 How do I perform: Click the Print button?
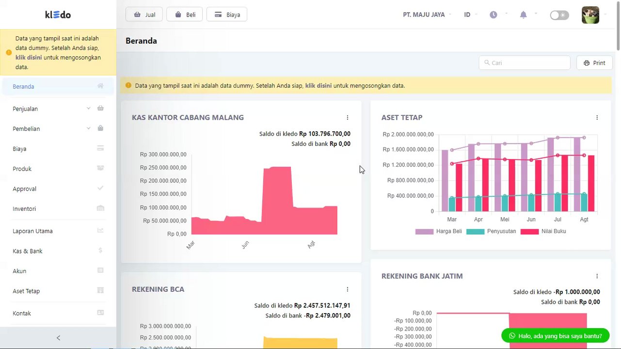(594, 63)
